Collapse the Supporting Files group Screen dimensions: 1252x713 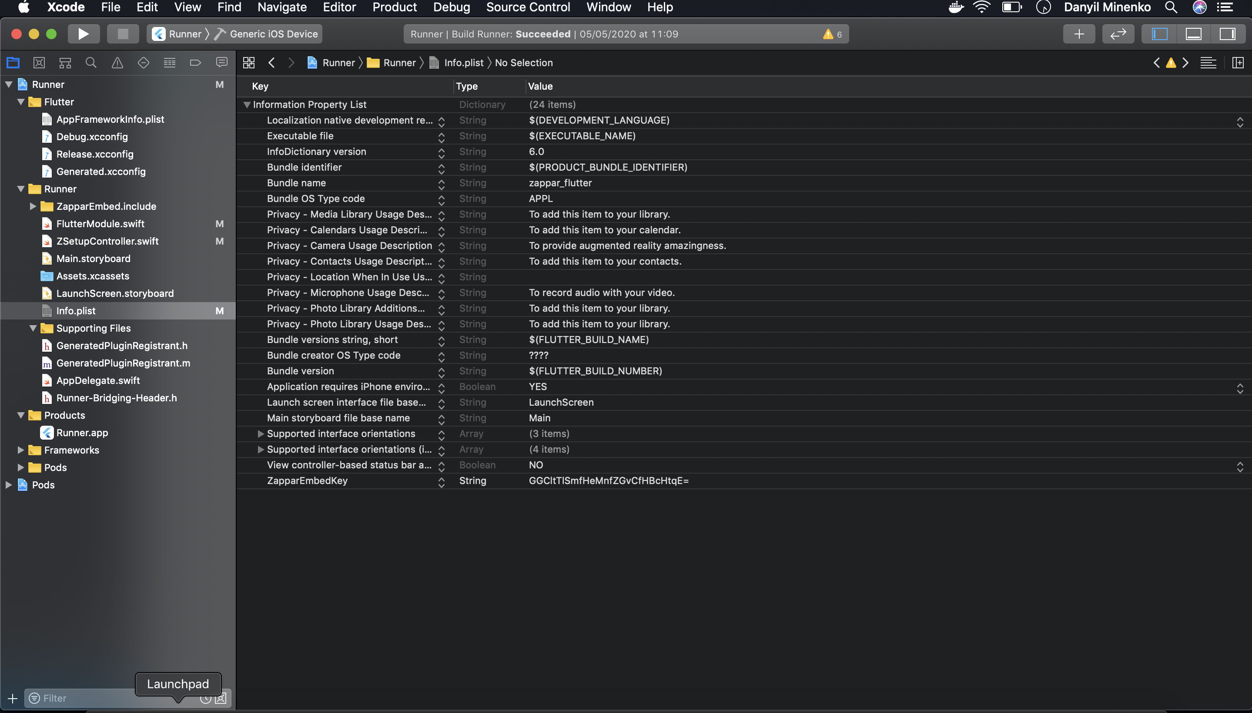[33, 328]
